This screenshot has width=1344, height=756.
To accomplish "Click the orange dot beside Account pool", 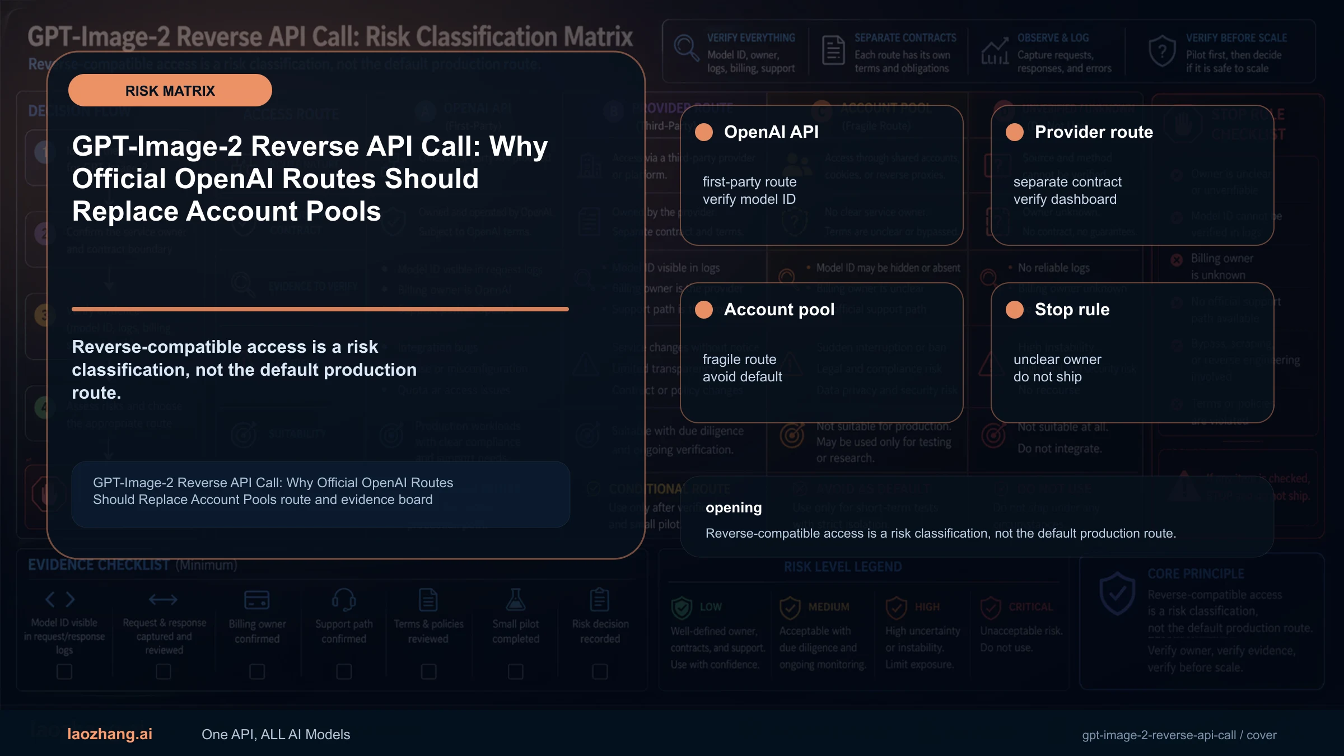I will tap(704, 310).
